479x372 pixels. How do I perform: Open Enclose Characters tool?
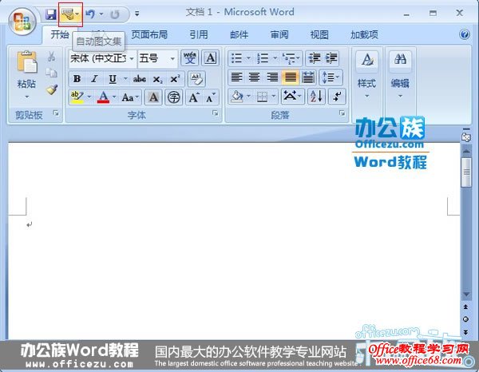click(x=174, y=97)
